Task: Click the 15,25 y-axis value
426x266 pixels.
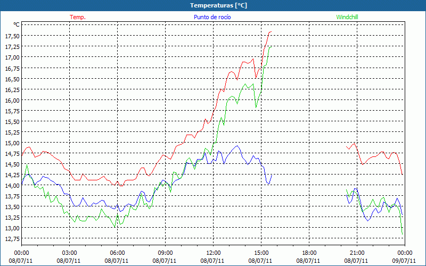Action: [12, 132]
